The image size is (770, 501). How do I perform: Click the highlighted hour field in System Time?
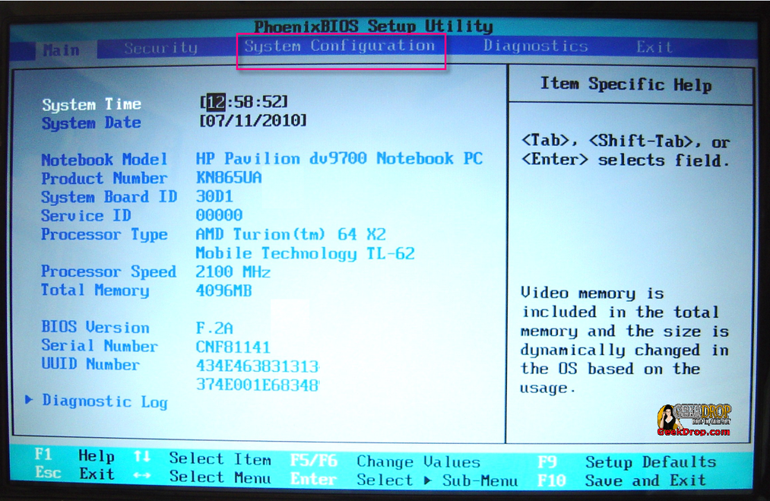coord(215,102)
